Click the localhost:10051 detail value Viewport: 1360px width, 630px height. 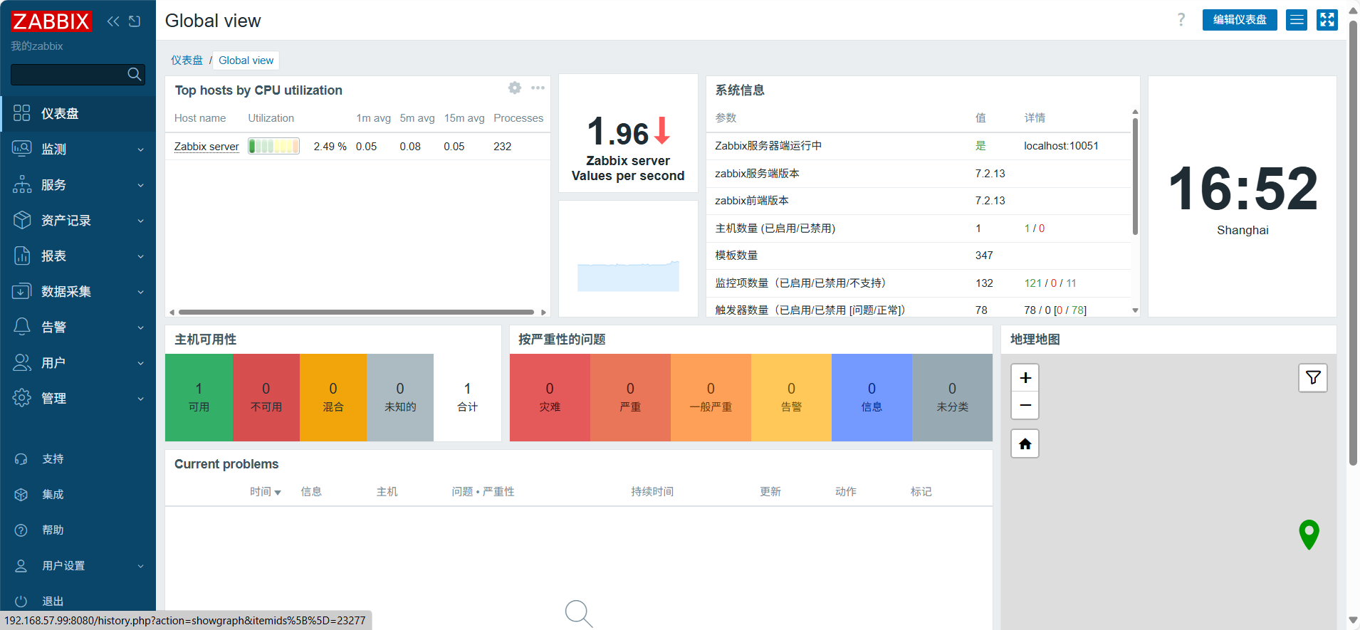(1061, 146)
